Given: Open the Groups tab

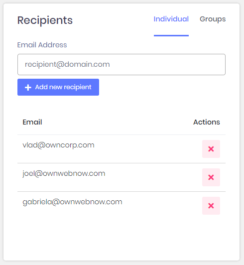Looking at the screenshot, I should (x=213, y=19).
